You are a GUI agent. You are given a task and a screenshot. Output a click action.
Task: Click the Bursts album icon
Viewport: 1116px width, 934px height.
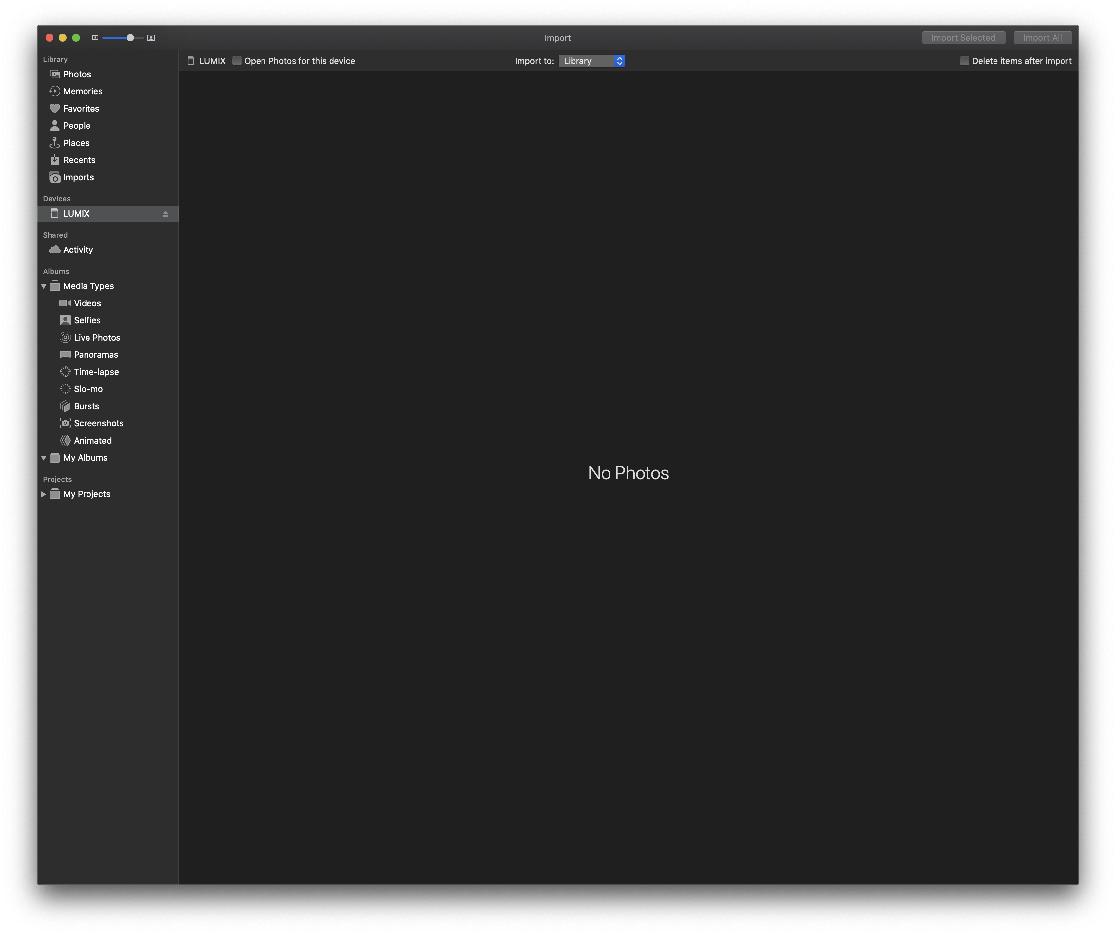pyautogui.click(x=65, y=406)
